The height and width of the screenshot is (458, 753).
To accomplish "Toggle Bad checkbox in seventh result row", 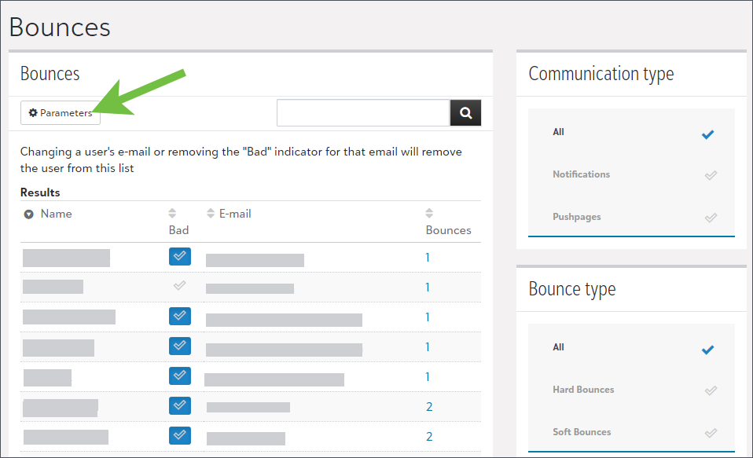I will coord(180,435).
